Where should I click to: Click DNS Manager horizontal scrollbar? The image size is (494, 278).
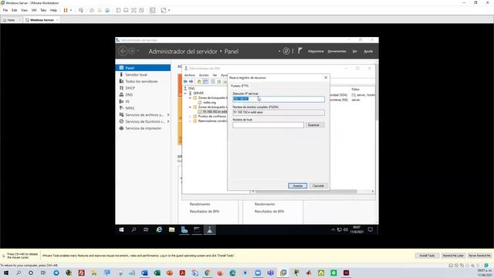point(306,192)
